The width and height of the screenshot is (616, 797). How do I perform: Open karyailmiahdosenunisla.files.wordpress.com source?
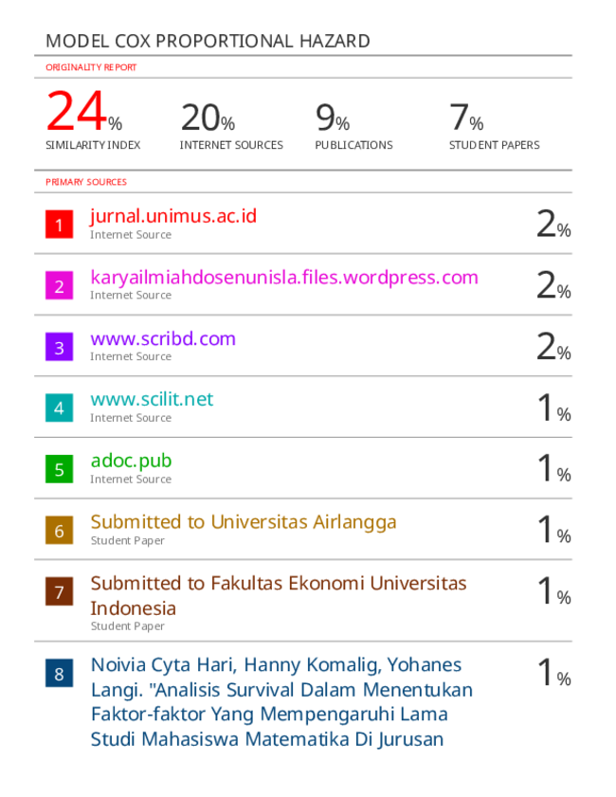(x=284, y=278)
